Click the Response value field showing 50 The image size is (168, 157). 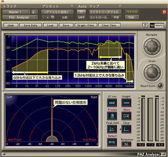tap(126, 144)
